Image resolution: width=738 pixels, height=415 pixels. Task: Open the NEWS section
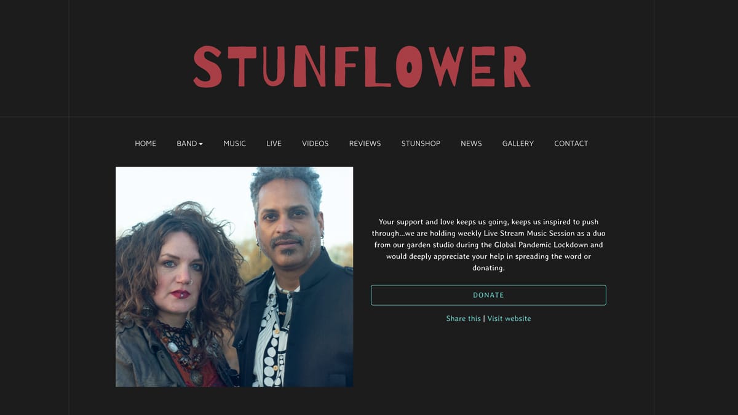(471, 143)
